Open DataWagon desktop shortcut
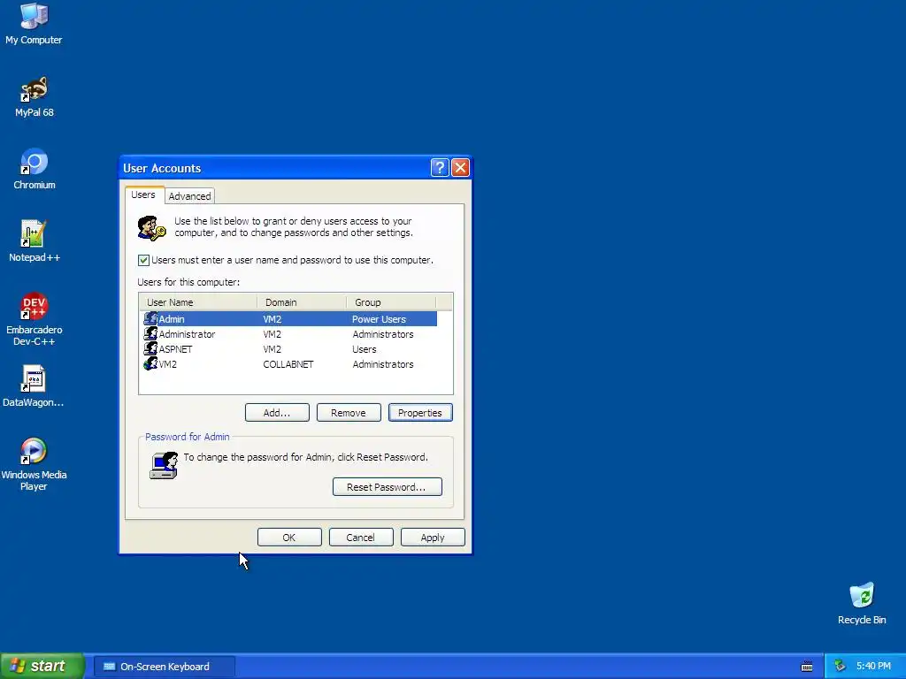The image size is (906, 679). point(34,385)
